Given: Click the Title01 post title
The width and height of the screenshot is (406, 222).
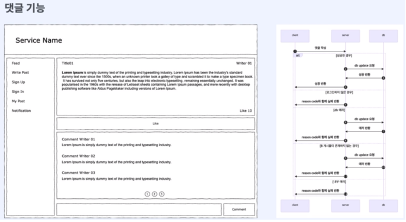Looking at the screenshot, I should [x=67, y=63].
